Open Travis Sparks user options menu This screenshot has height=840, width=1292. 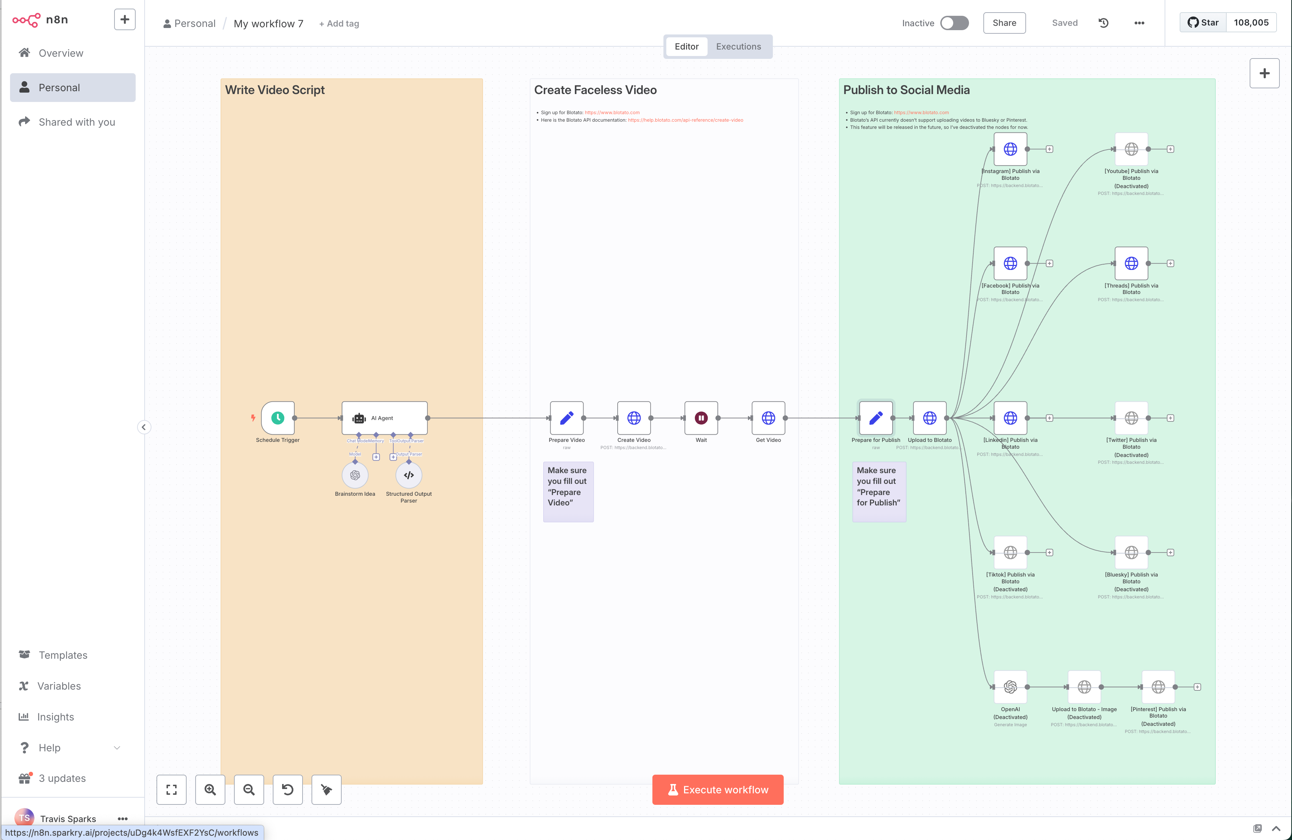(x=123, y=819)
